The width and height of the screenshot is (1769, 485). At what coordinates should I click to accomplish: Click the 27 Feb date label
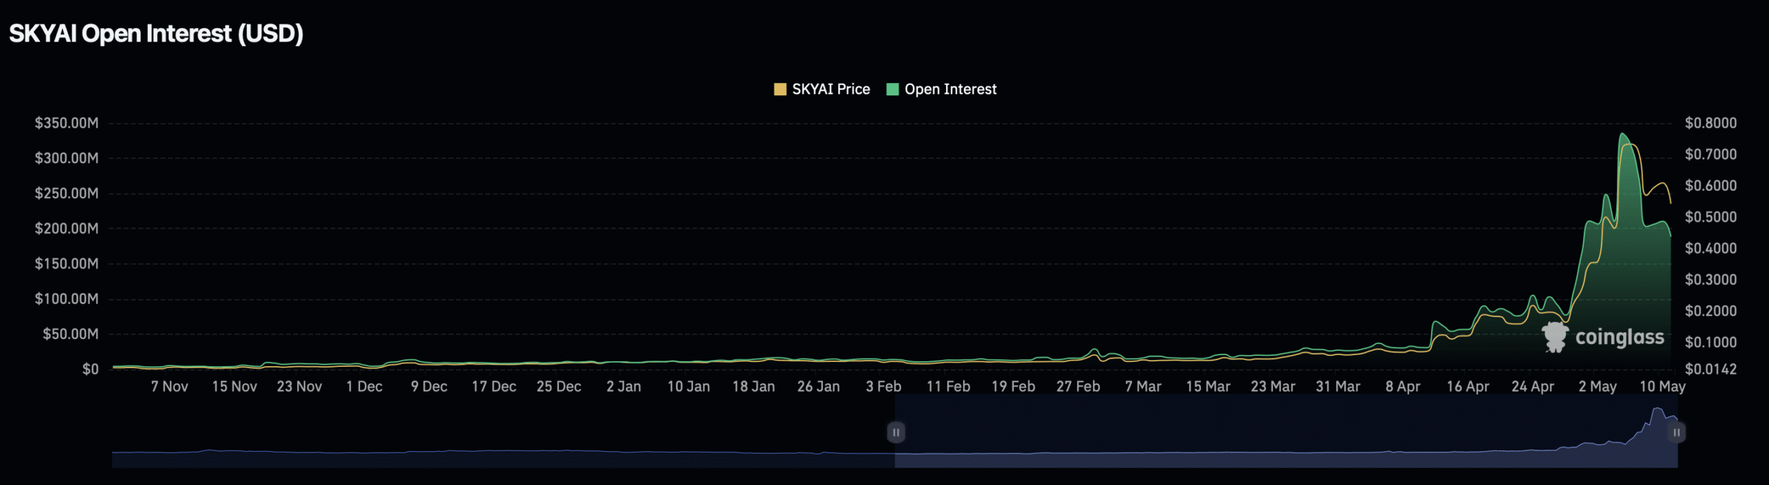click(1078, 387)
